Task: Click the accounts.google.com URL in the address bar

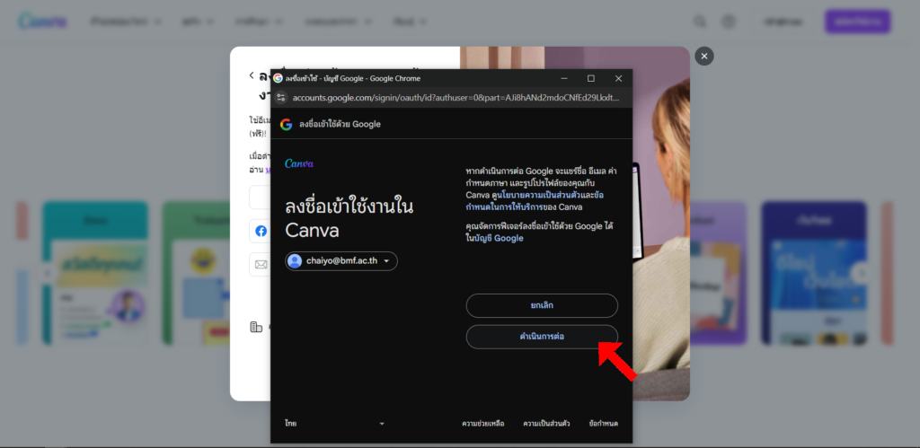Action: [456, 97]
